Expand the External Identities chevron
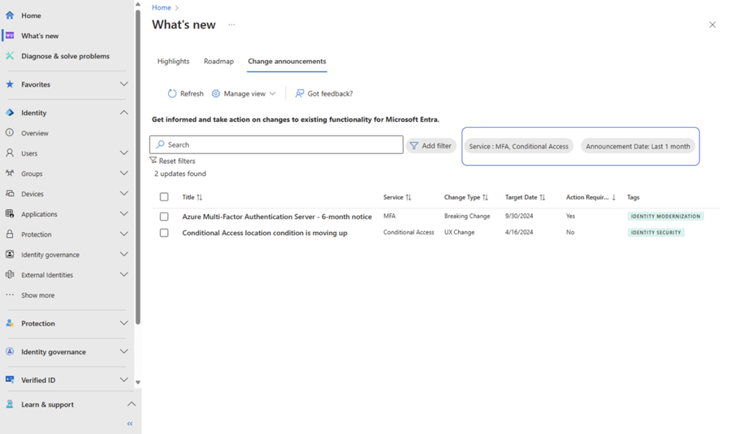The height and width of the screenshot is (434, 731). click(124, 275)
